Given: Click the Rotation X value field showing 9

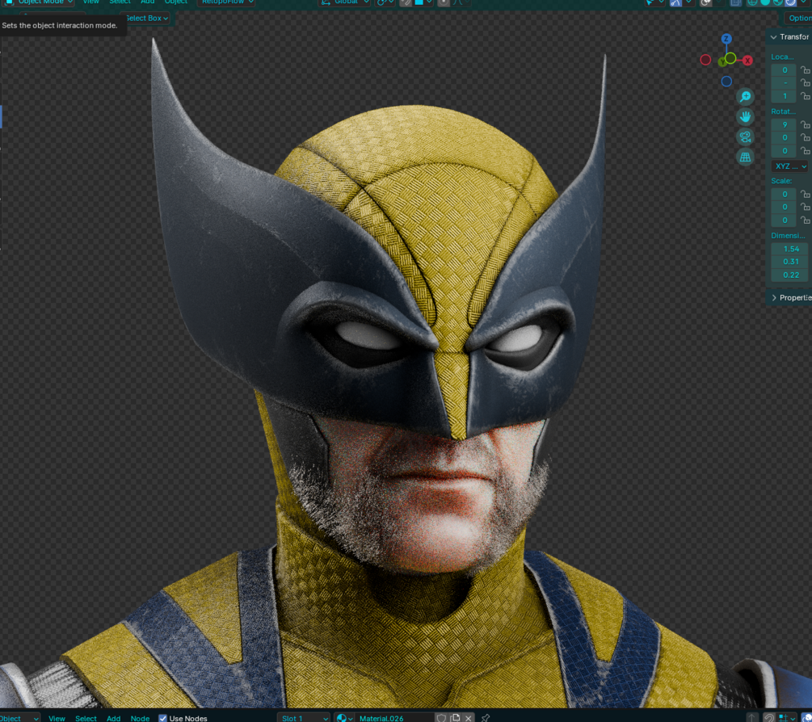Looking at the screenshot, I should [784, 124].
